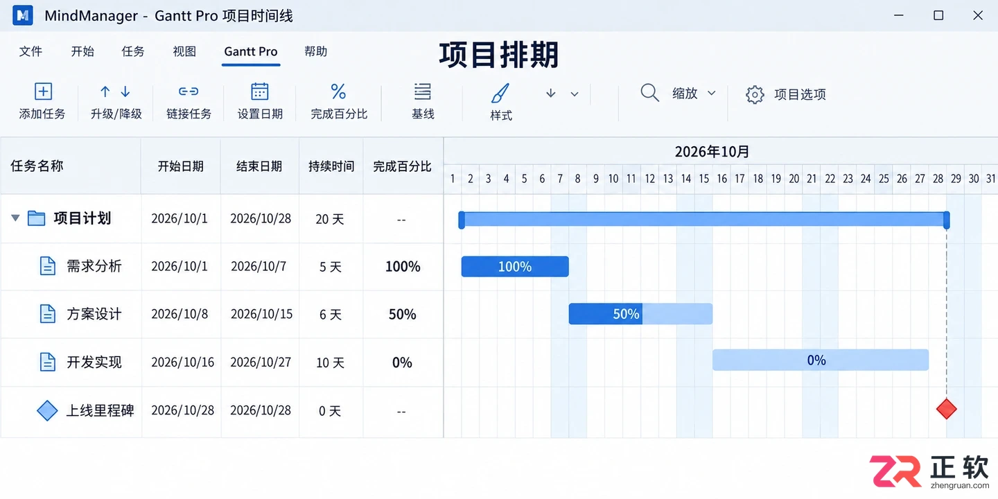
Task: Open the 开始 tab
Action: pos(82,51)
